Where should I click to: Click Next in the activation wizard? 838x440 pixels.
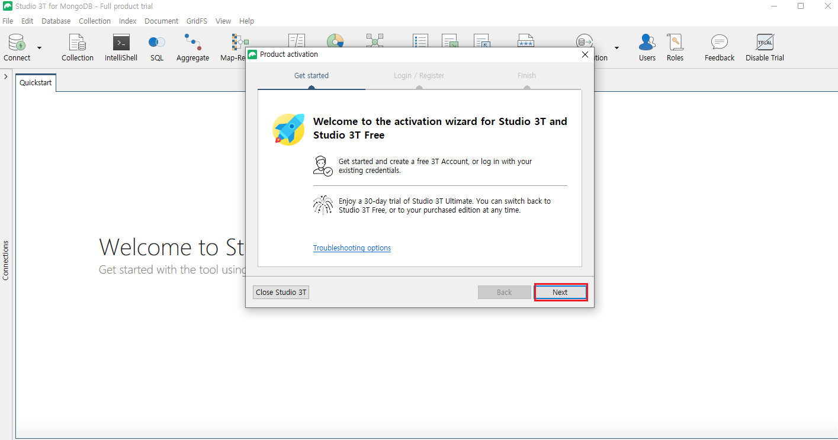(x=560, y=292)
